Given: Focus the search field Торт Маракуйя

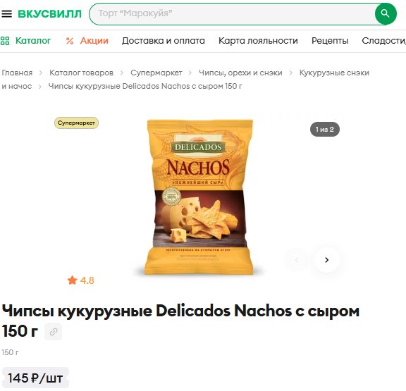Looking at the screenshot, I should [x=232, y=13].
